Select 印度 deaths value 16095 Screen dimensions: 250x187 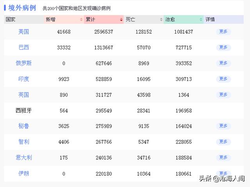pyautogui.click(x=144, y=79)
